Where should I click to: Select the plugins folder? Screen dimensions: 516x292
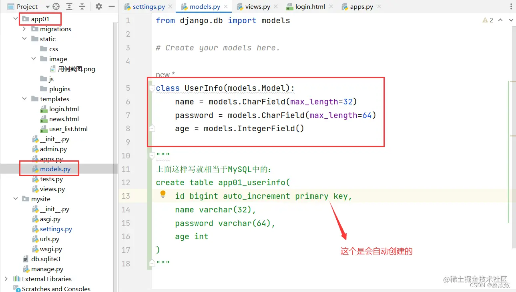point(55,89)
